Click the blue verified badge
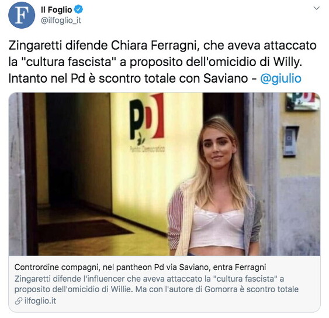The width and height of the screenshot is (329, 318). (x=79, y=9)
